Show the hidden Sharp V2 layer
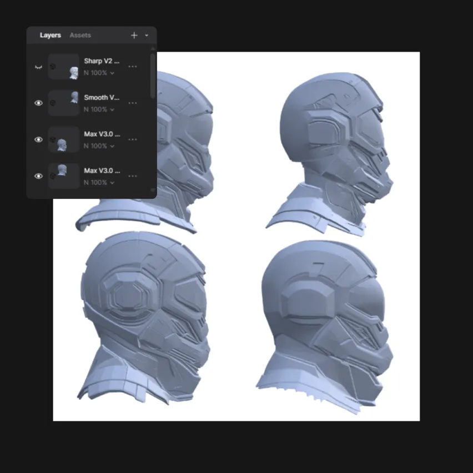This screenshot has height=473, width=473. click(x=38, y=67)
